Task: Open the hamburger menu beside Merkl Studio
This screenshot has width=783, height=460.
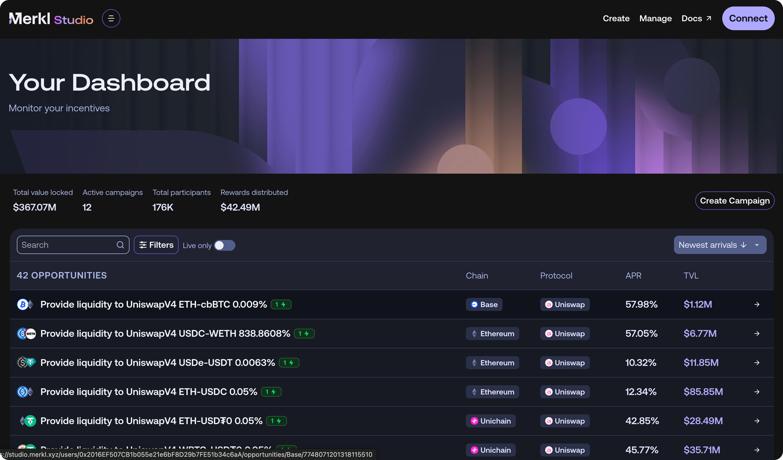Action: (x=111, y=18)
